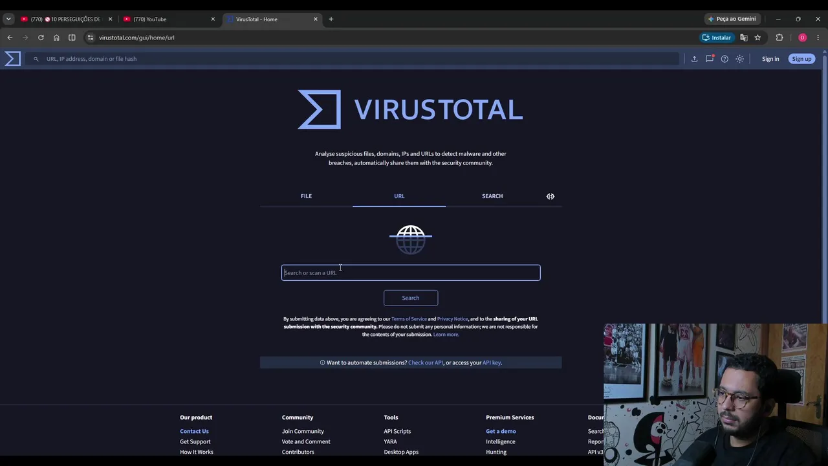Open the Vote and Comment footer link
Viewport: 828px width, 466px height.
pos(306,441)
